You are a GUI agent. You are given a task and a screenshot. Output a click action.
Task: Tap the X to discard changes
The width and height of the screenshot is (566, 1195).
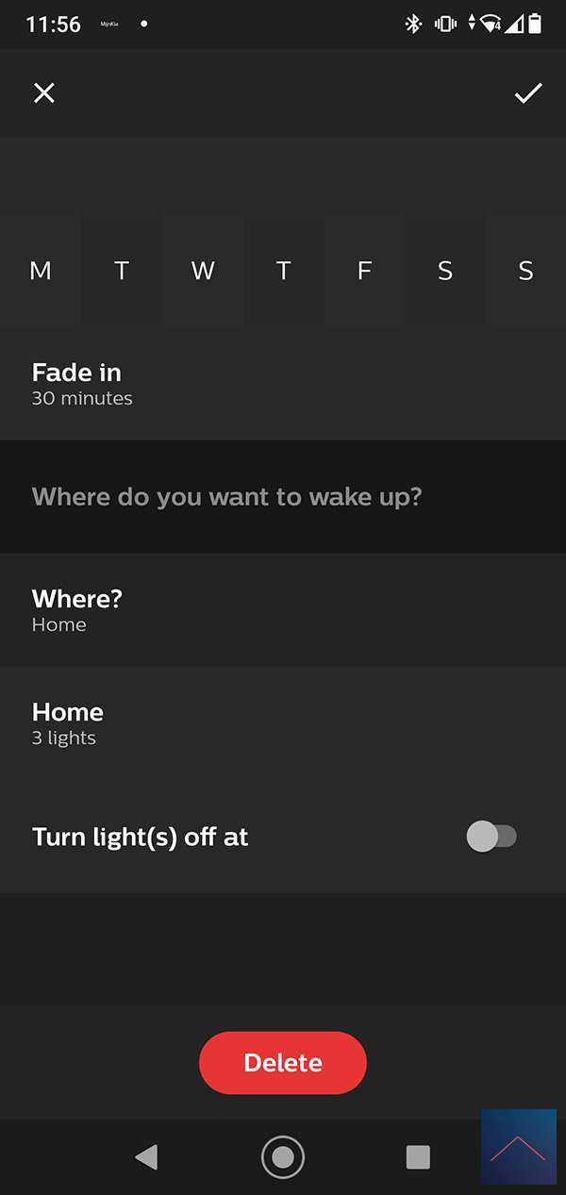click(x=44, y=92)
